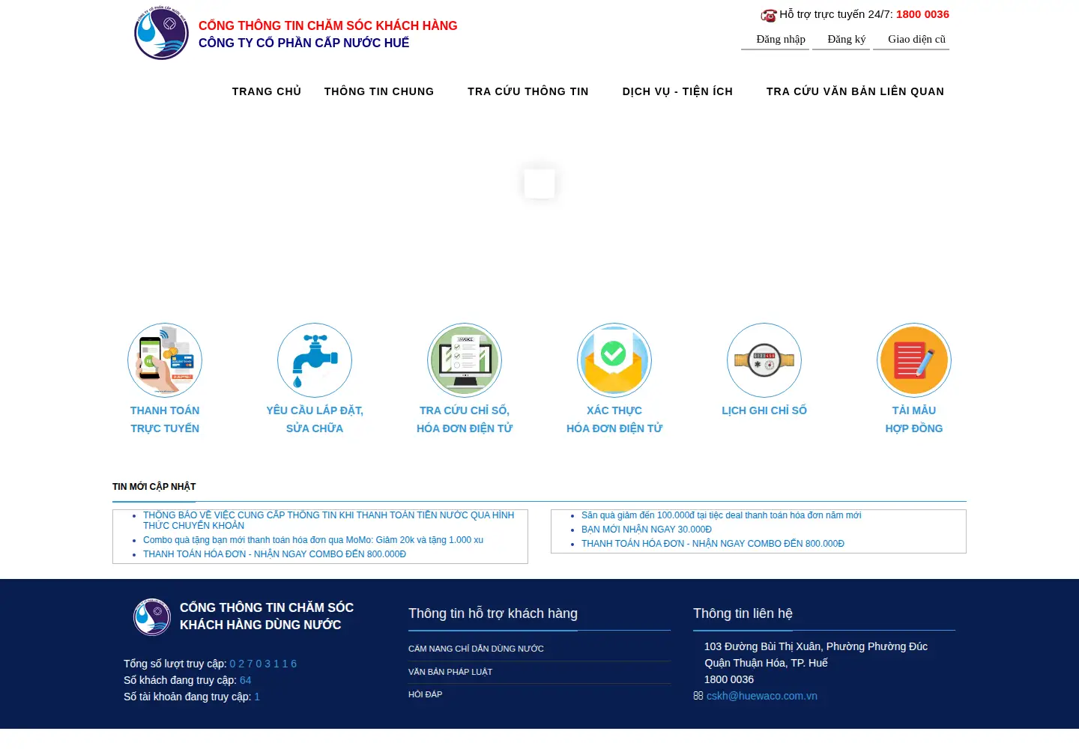Screen dimensions: 1079x749
Task: Click the invoice monitor Tra cứu chỉ số icon
Action: [x=465, y=360]
